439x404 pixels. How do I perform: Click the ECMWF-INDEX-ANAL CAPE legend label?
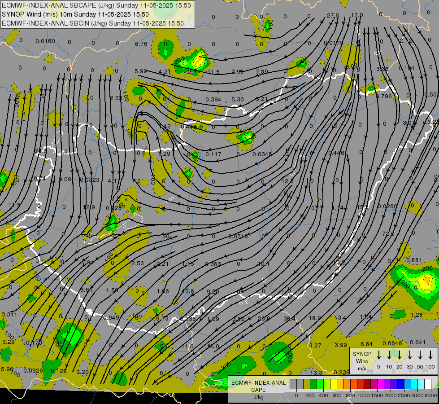(258, 386)
